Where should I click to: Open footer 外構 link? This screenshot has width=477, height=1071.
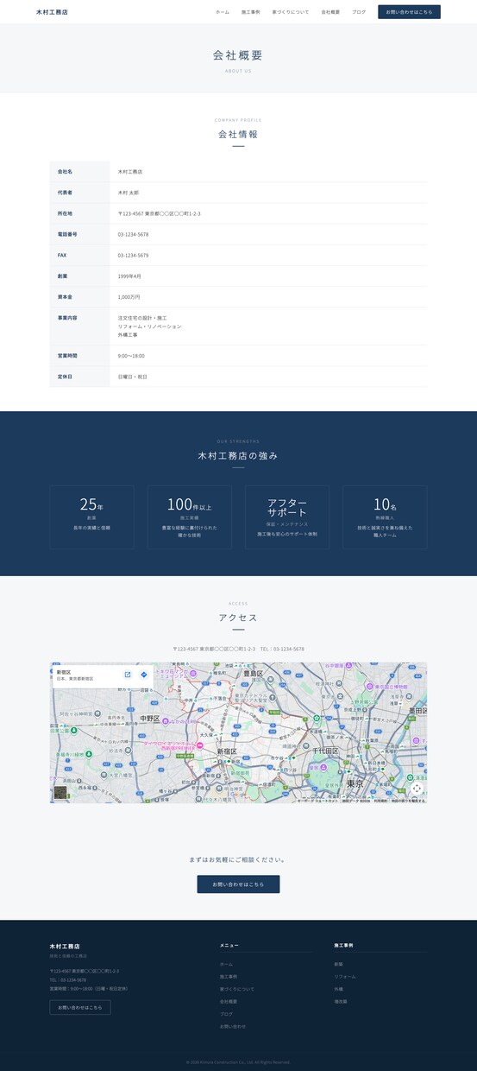[338, 989]
